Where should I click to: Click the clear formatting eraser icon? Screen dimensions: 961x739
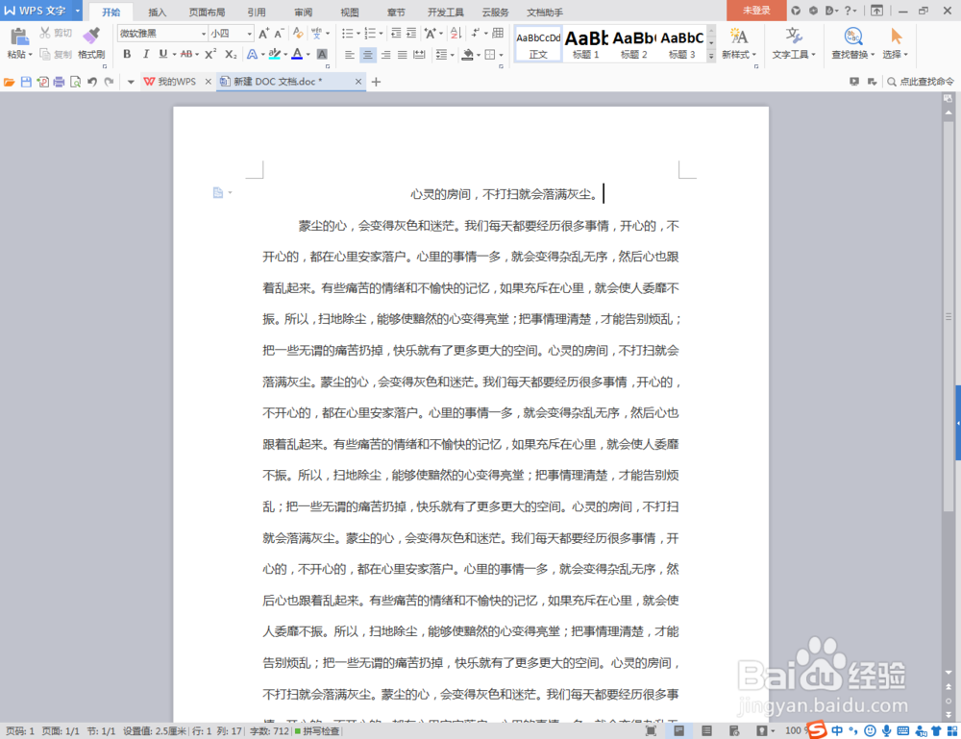(299, 33)
